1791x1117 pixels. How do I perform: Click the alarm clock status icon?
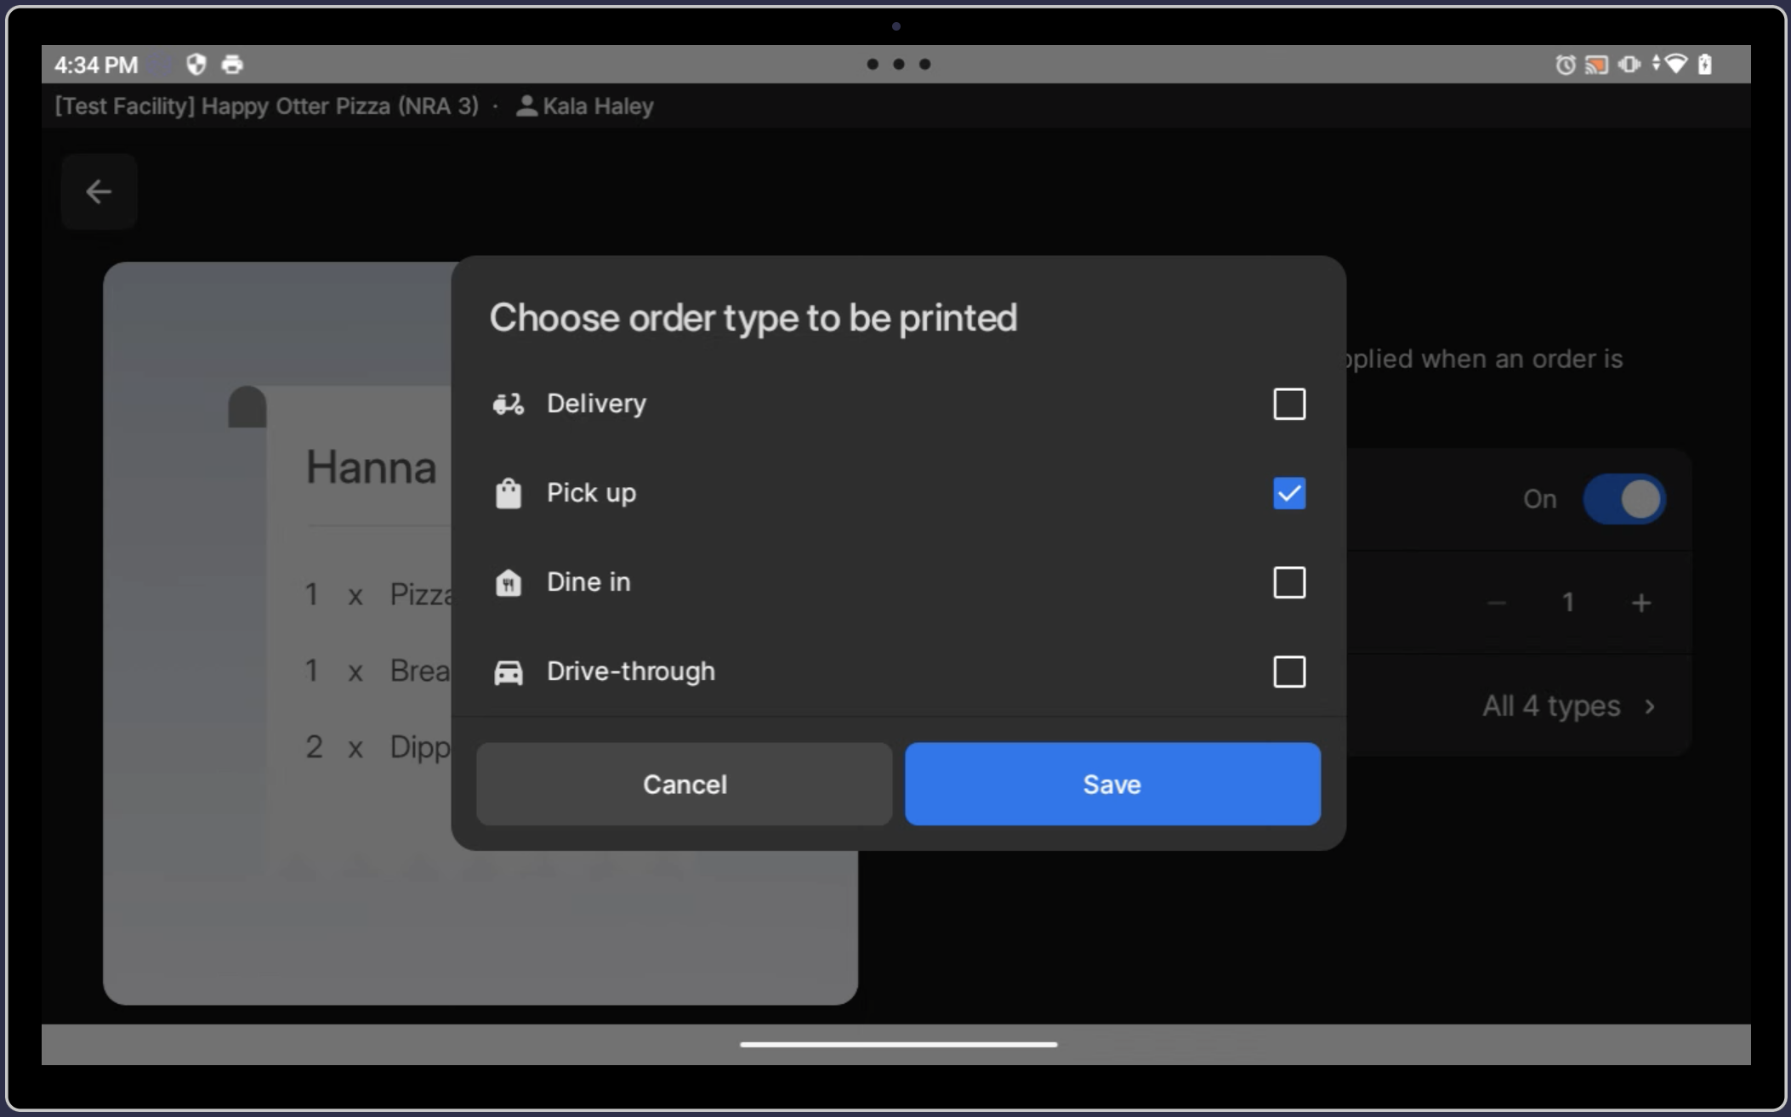[x=1565, y=65]
